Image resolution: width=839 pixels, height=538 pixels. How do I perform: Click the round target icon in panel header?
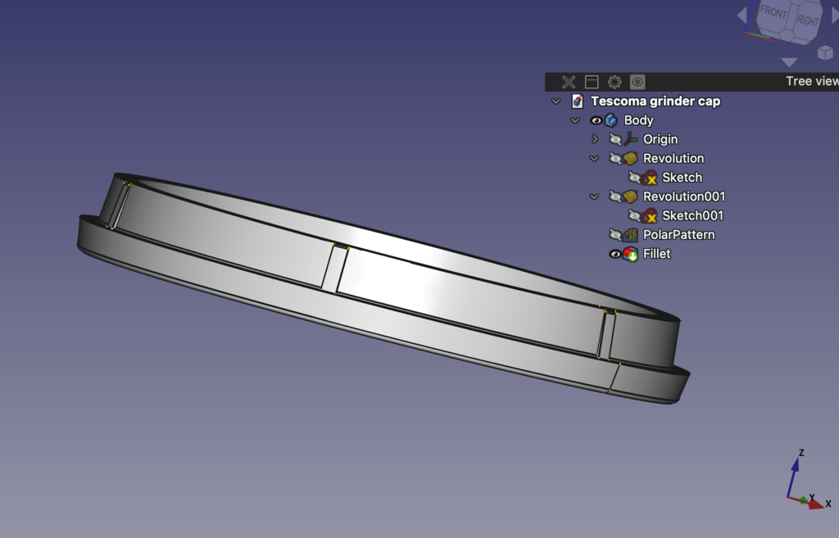pos(637,82)
